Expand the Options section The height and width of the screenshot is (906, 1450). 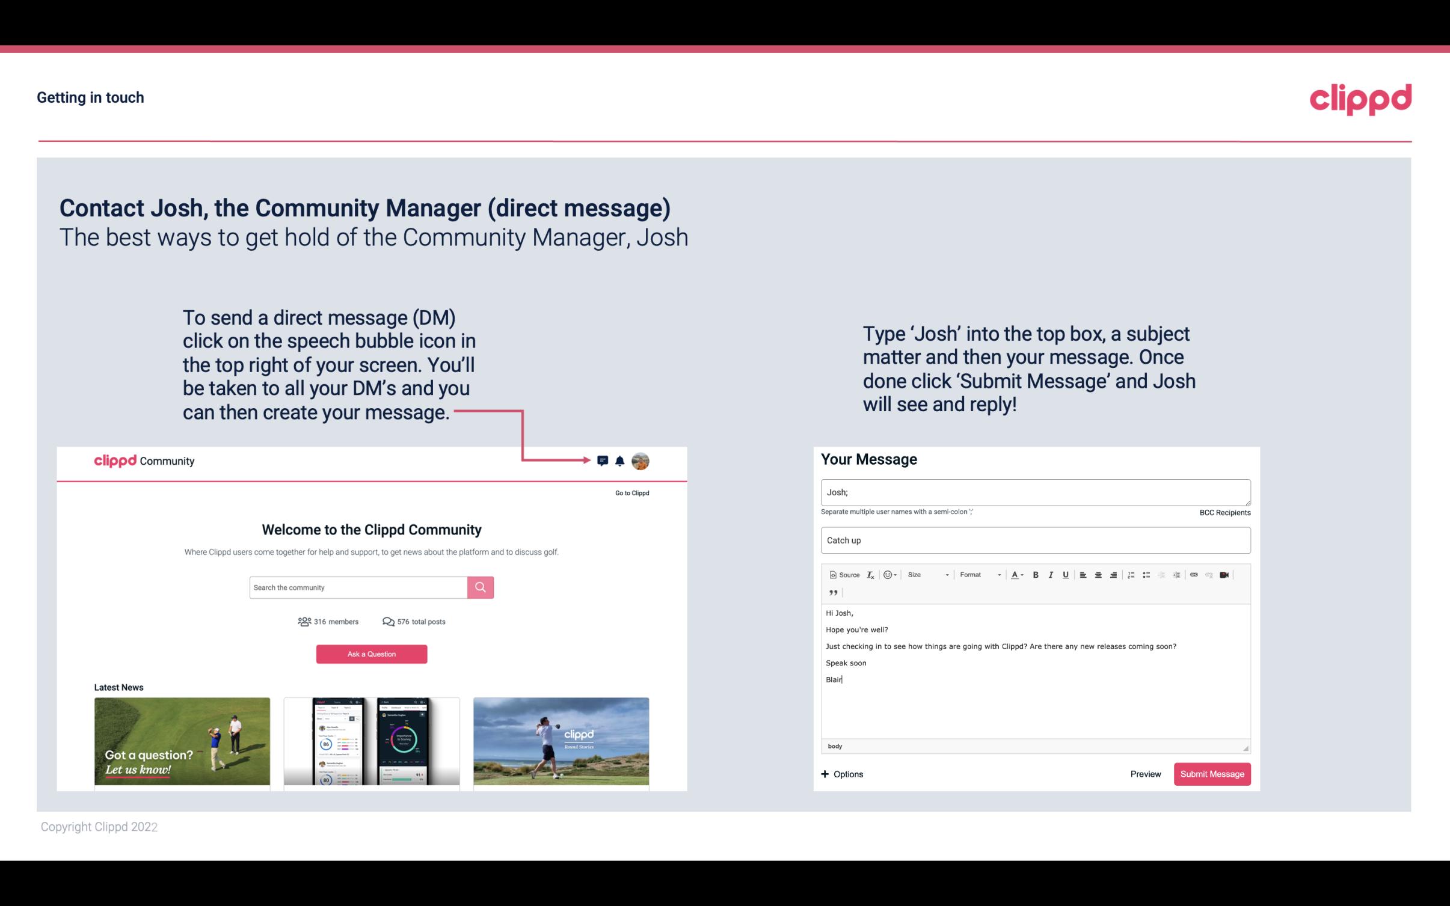tap(841, 774)
